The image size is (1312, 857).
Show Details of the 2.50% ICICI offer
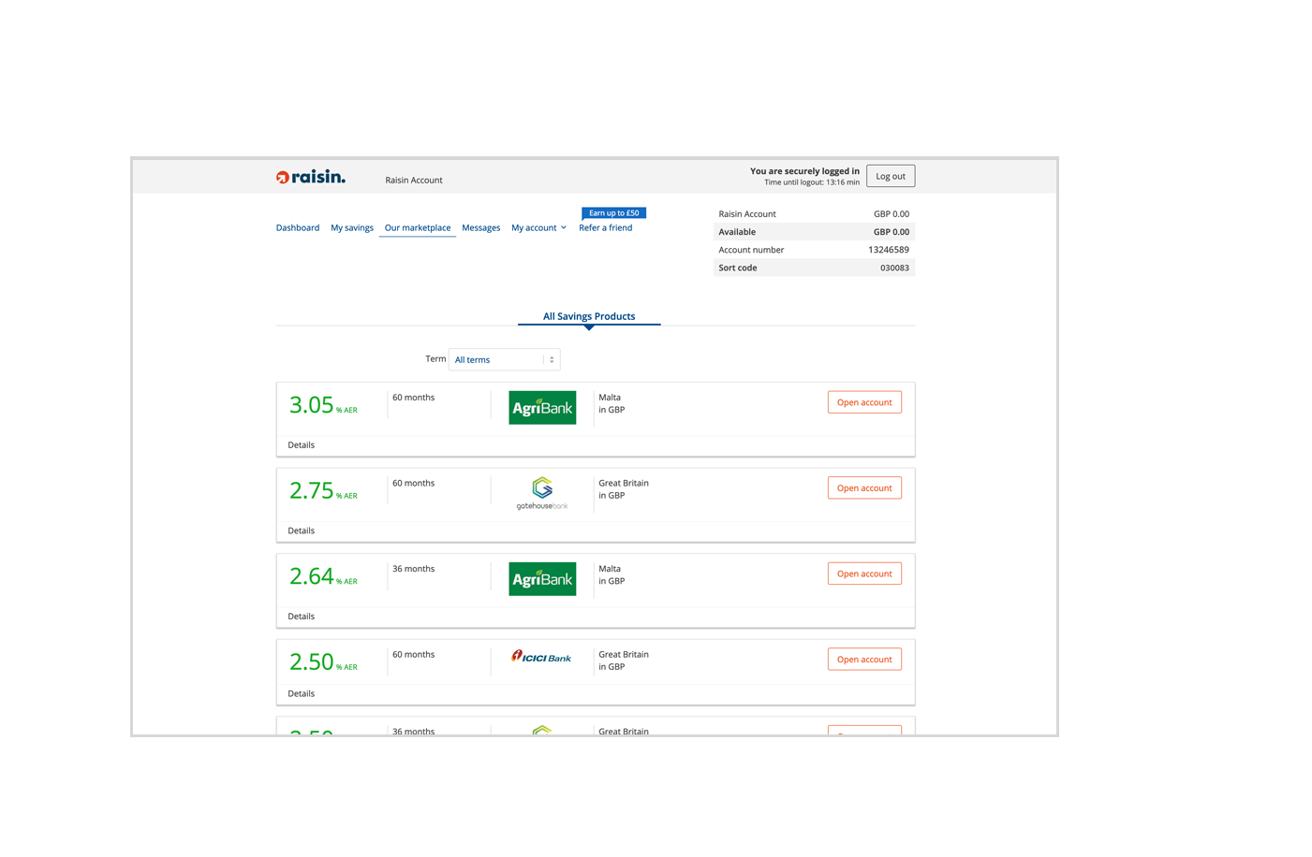(302, 693)
